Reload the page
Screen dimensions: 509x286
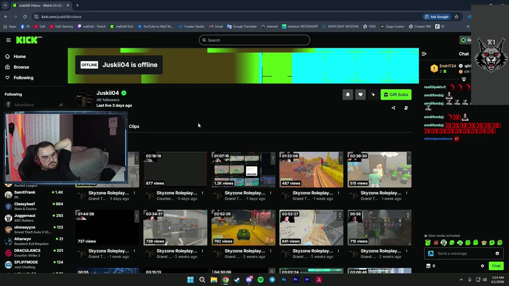click(x=25, y=17)
